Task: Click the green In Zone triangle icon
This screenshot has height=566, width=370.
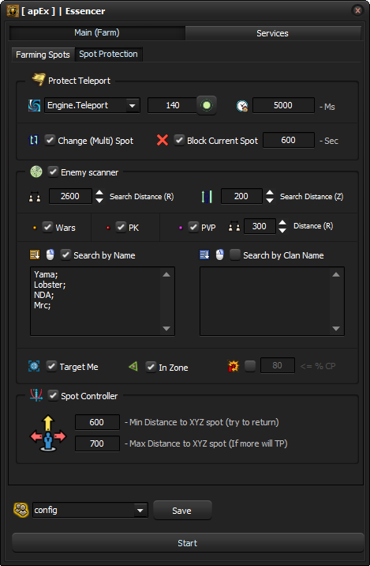Action: click(x=133, y=367)
